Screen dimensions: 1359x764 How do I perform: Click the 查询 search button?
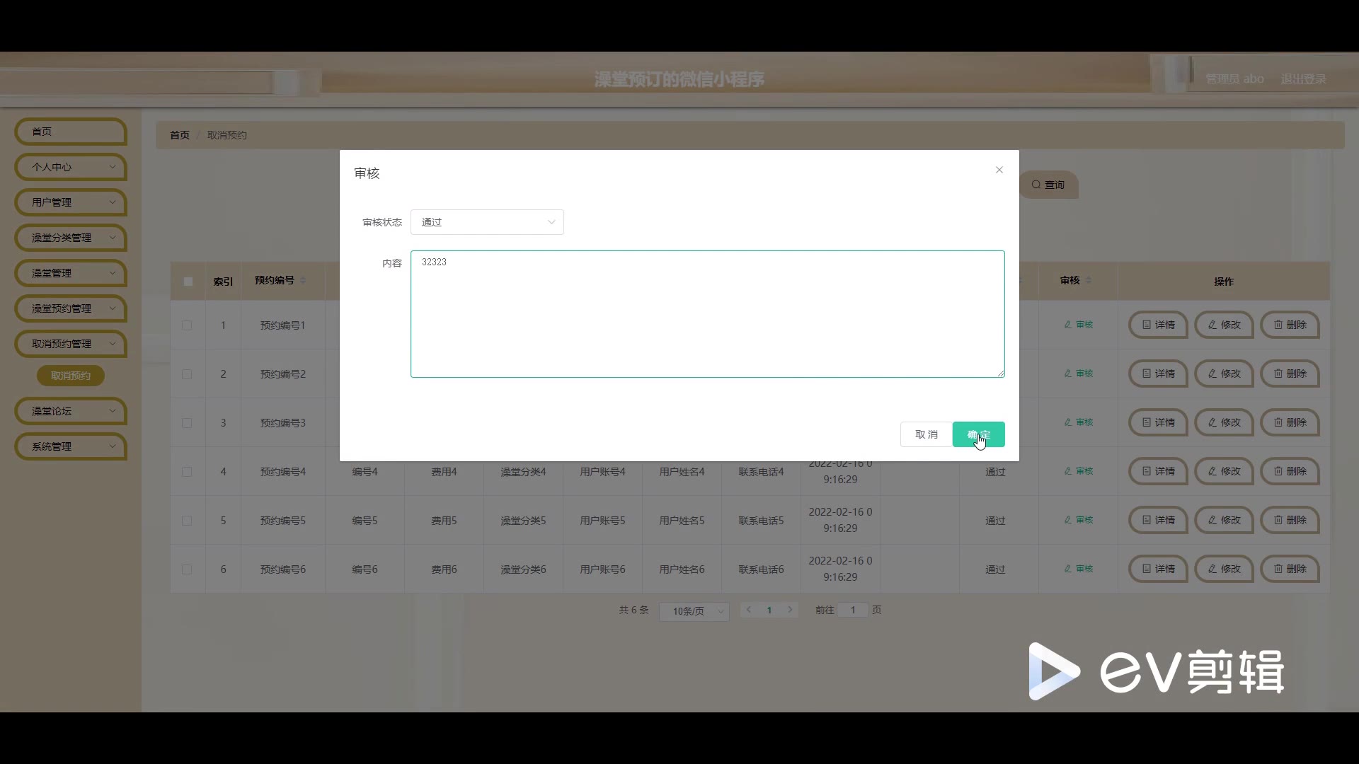click(1048, 185)
